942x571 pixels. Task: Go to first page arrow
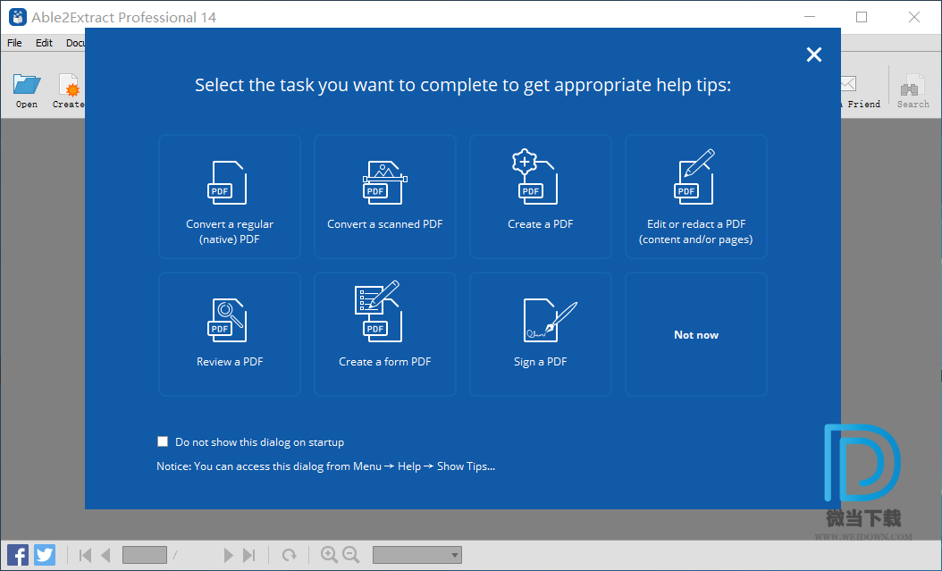[x=85, y=556]
